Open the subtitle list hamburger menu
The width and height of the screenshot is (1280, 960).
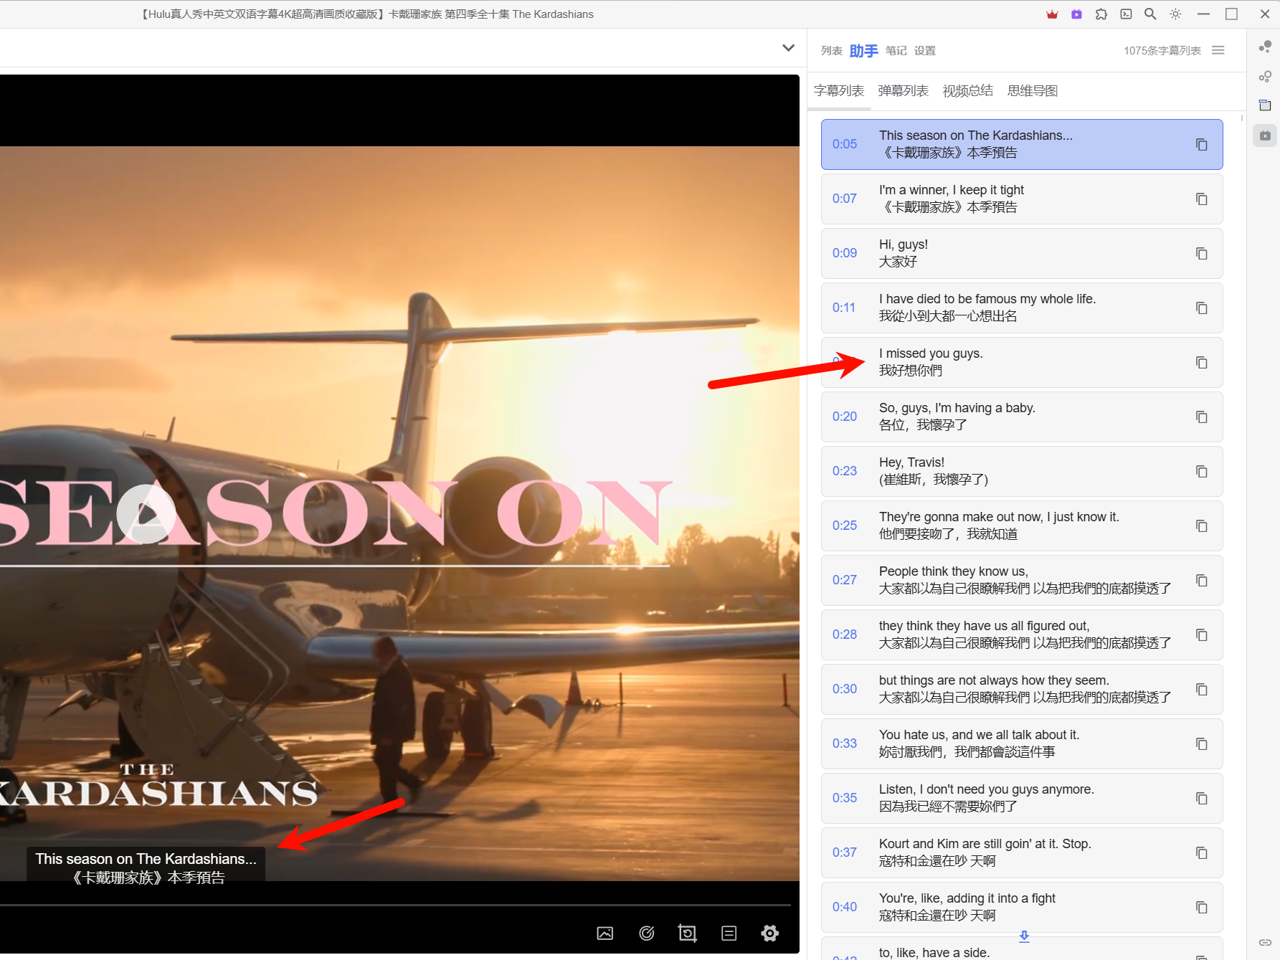coord(1218,50)
